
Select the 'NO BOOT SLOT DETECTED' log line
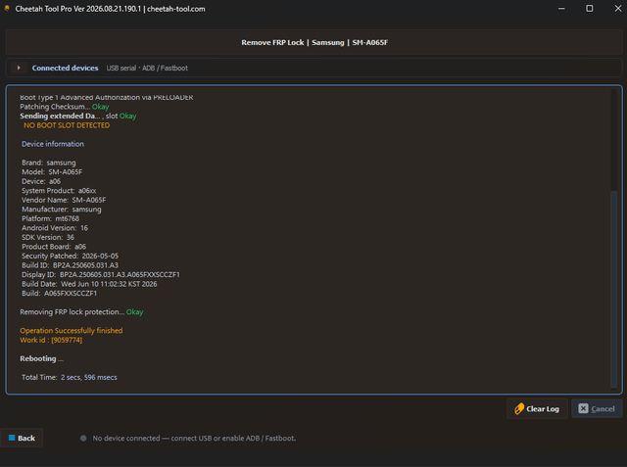(67, 125)
